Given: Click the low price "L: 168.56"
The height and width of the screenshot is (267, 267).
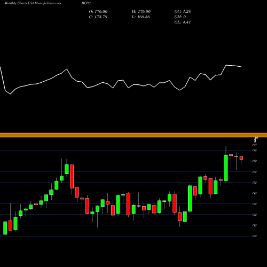Looking at the screenshot, I should tap(140, 17).
